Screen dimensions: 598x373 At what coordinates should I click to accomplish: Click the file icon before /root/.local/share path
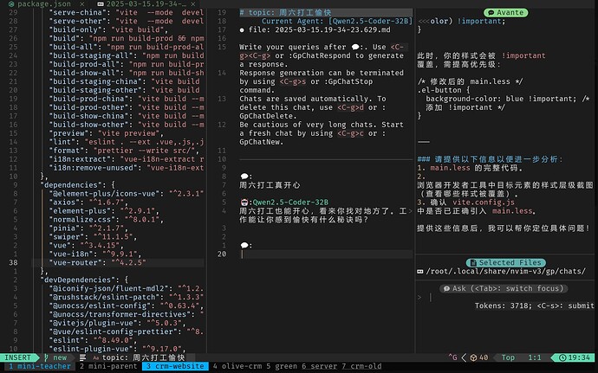pyautogui.click(x=419, y=271)
